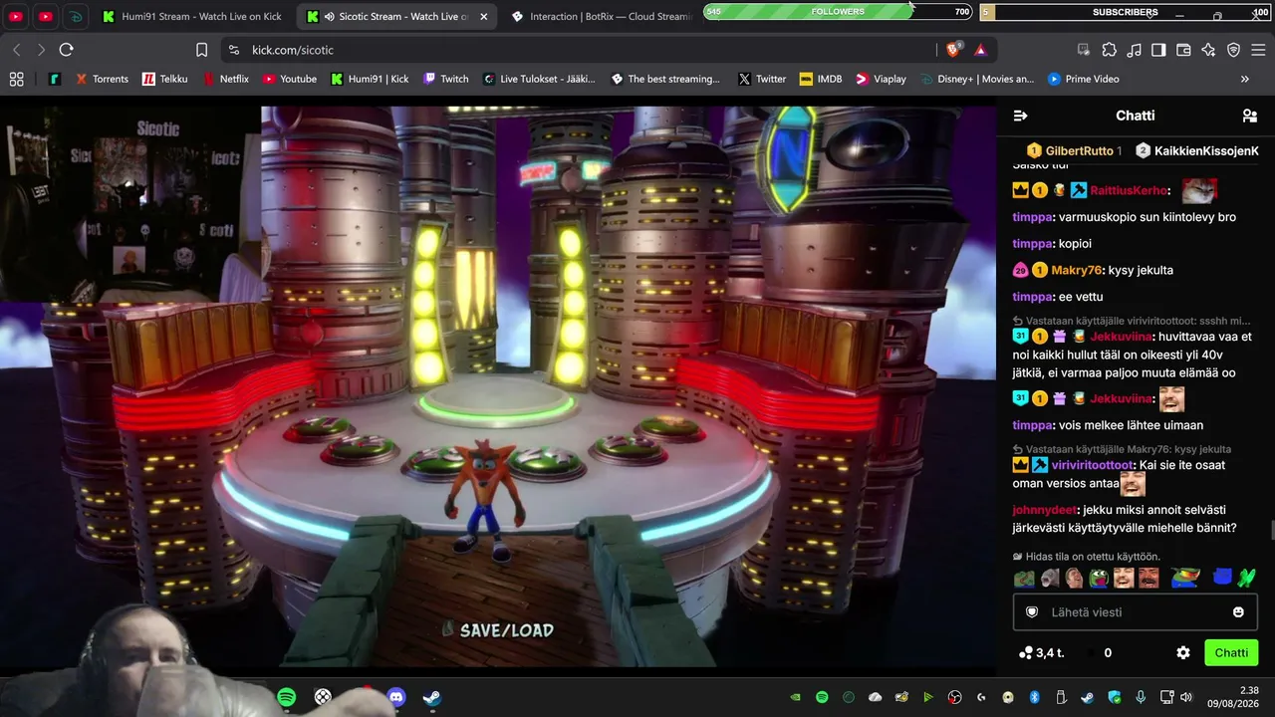Screen dimensions: 1275x717
Task: Open volume speaker tray icon
Action: click(1185, 697)
